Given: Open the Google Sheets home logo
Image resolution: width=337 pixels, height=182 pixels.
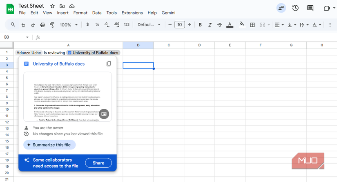Looking at the screenshot, I should coord(10,9).
